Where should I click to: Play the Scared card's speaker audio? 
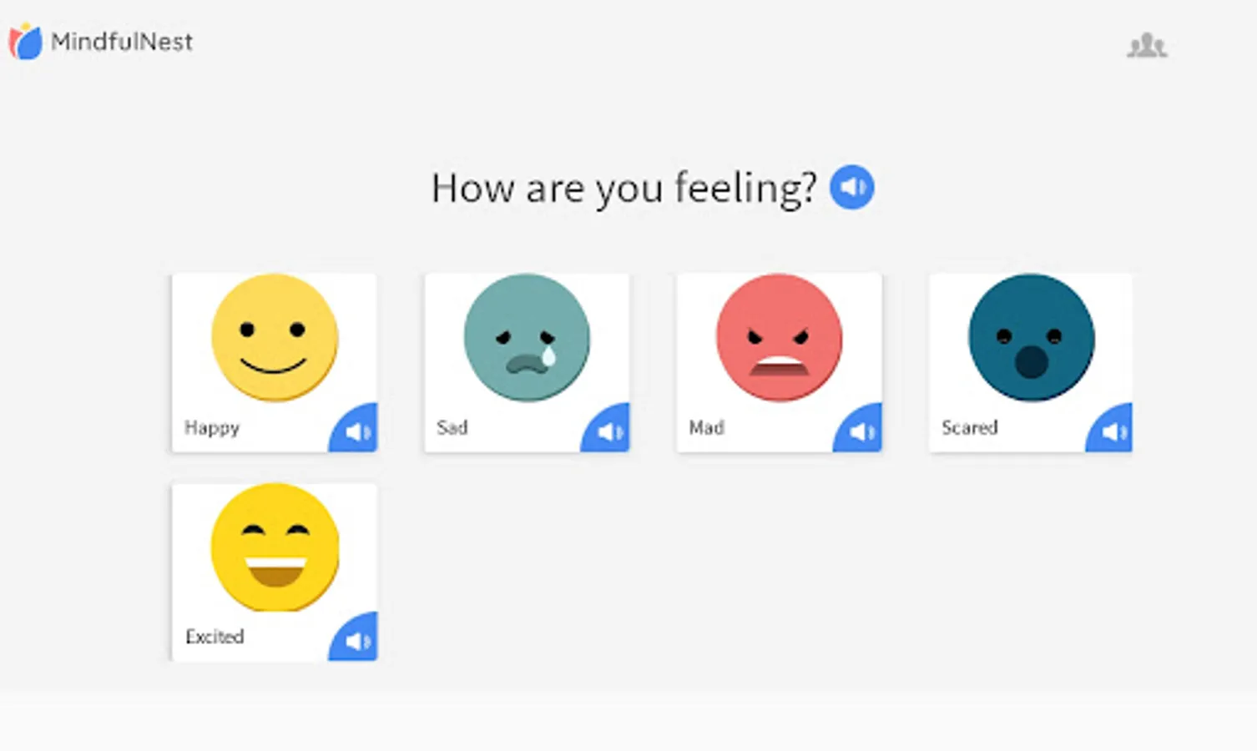pyautogui.click(x=1112, y=430)
